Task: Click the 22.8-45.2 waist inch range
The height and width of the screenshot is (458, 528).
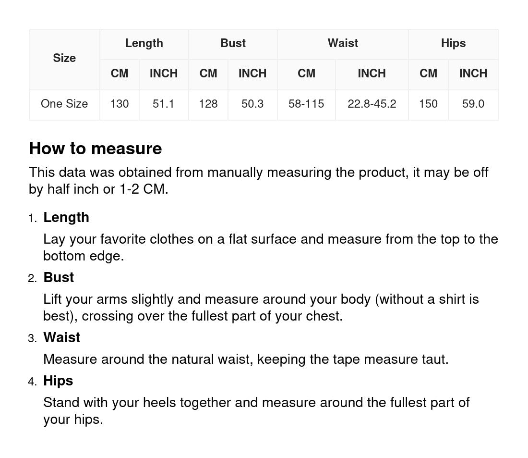Action: [x=372, y=104]
